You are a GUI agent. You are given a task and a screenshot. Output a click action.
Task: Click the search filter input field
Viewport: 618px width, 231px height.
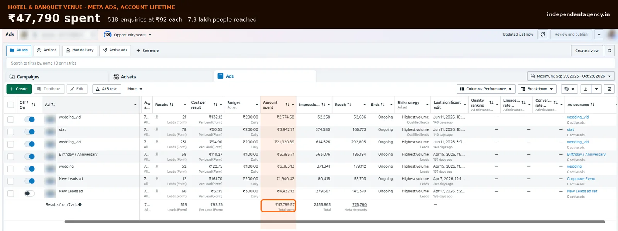(x=310, y=63)
